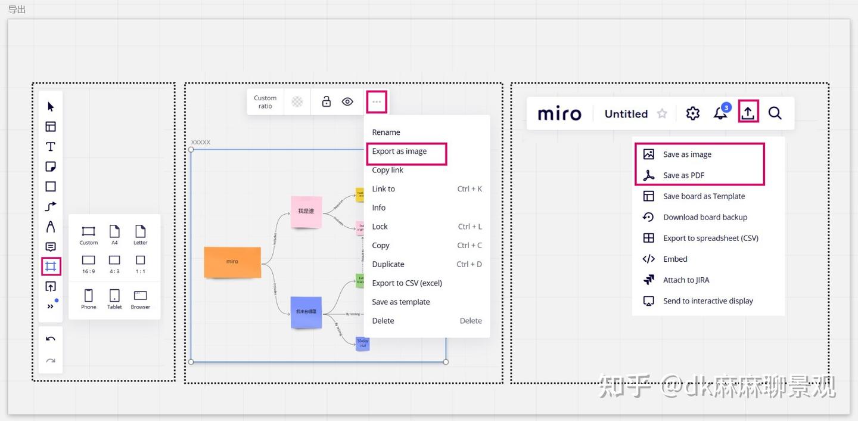
Task: Toggle frame visibility with the eye icon
Action: tap(347, 101)
